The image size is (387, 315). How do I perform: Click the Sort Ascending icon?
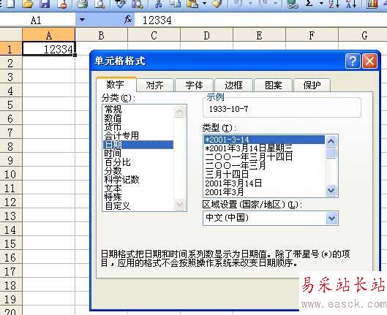(x=334, y=4)
